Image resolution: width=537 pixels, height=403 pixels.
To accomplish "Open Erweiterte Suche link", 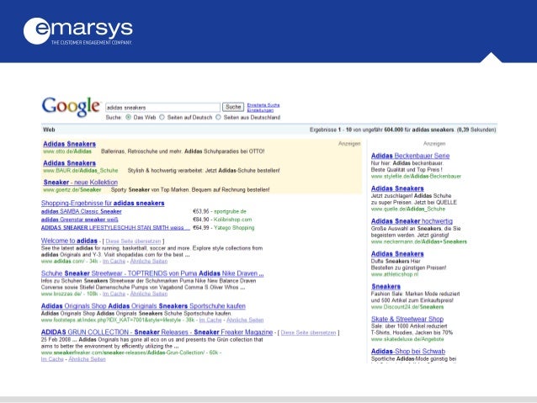I will 263,105.
